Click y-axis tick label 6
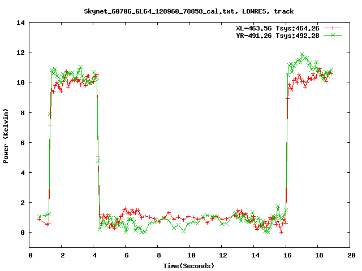Image resolution: width=362 pixels, height=271 pixels. coord(23,143)
